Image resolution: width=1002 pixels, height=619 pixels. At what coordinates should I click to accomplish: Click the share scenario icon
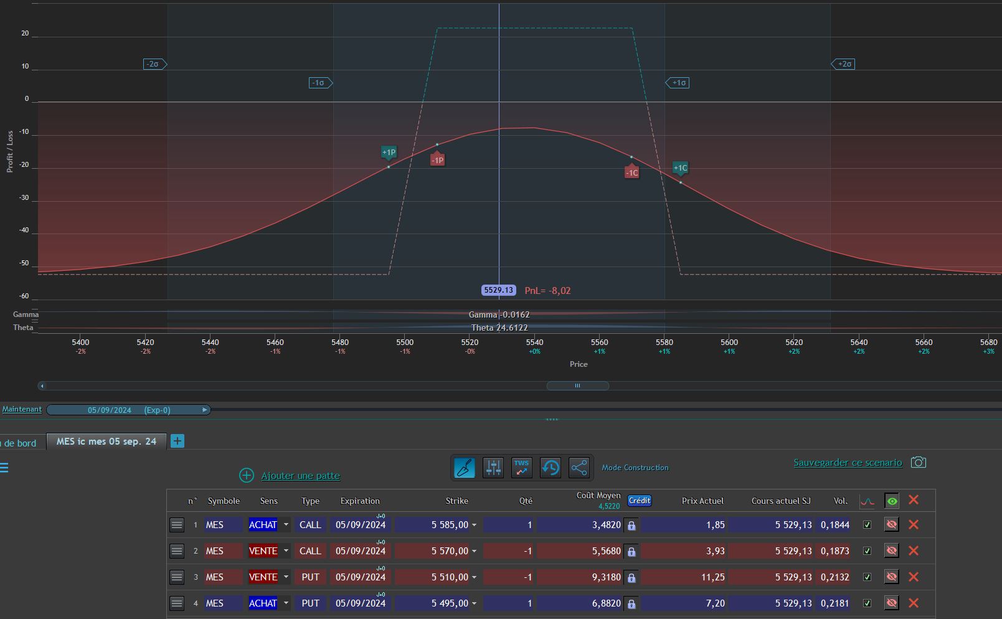[x=579, y=468]
